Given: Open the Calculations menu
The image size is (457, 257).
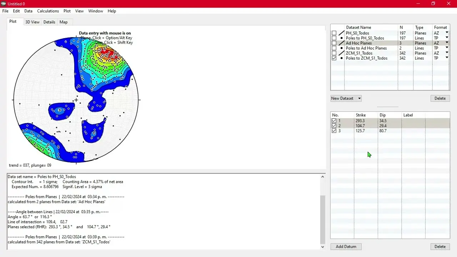Looking at the screenshot, I should click(x=47, y=11).
